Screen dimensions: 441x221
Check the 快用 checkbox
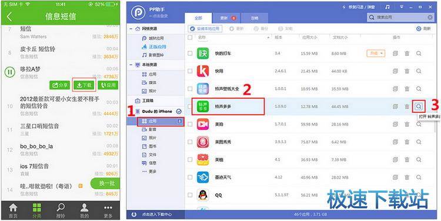[x=190, y=71]
